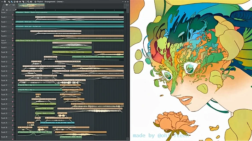Select the Mute tool

point(17,2)
